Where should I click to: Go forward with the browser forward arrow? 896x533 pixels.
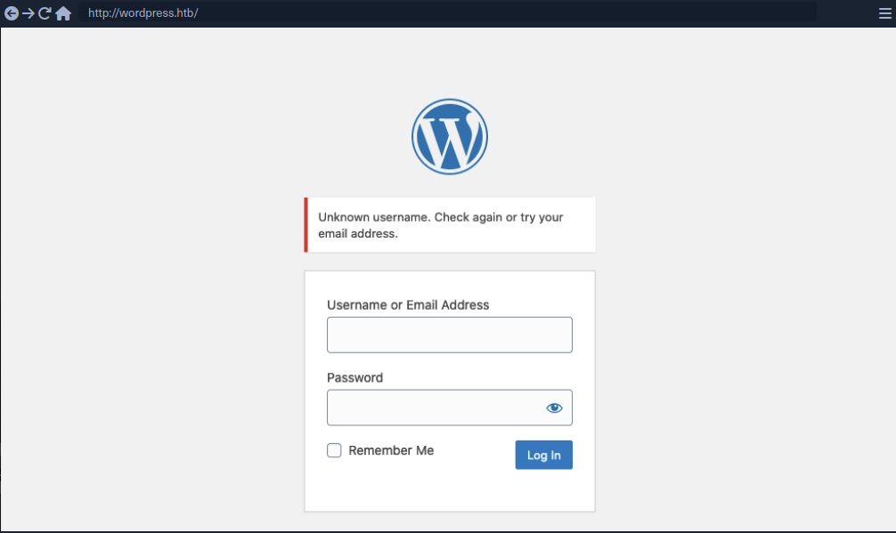tap(29, 12)
